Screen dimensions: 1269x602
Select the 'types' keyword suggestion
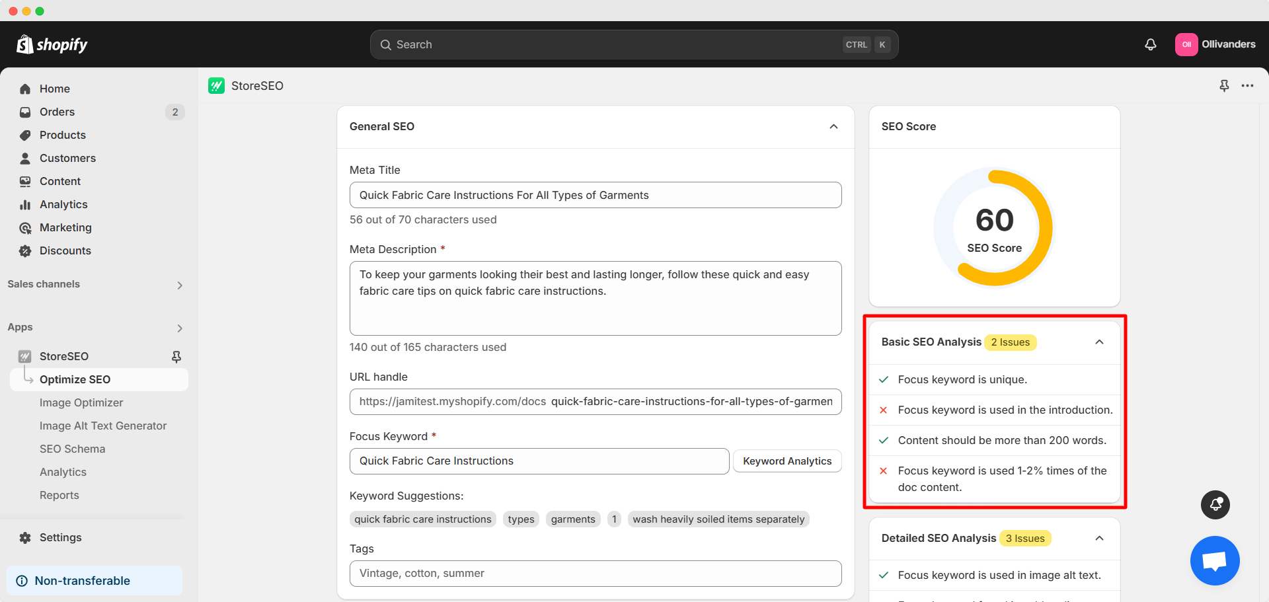[x=521, y=519]
